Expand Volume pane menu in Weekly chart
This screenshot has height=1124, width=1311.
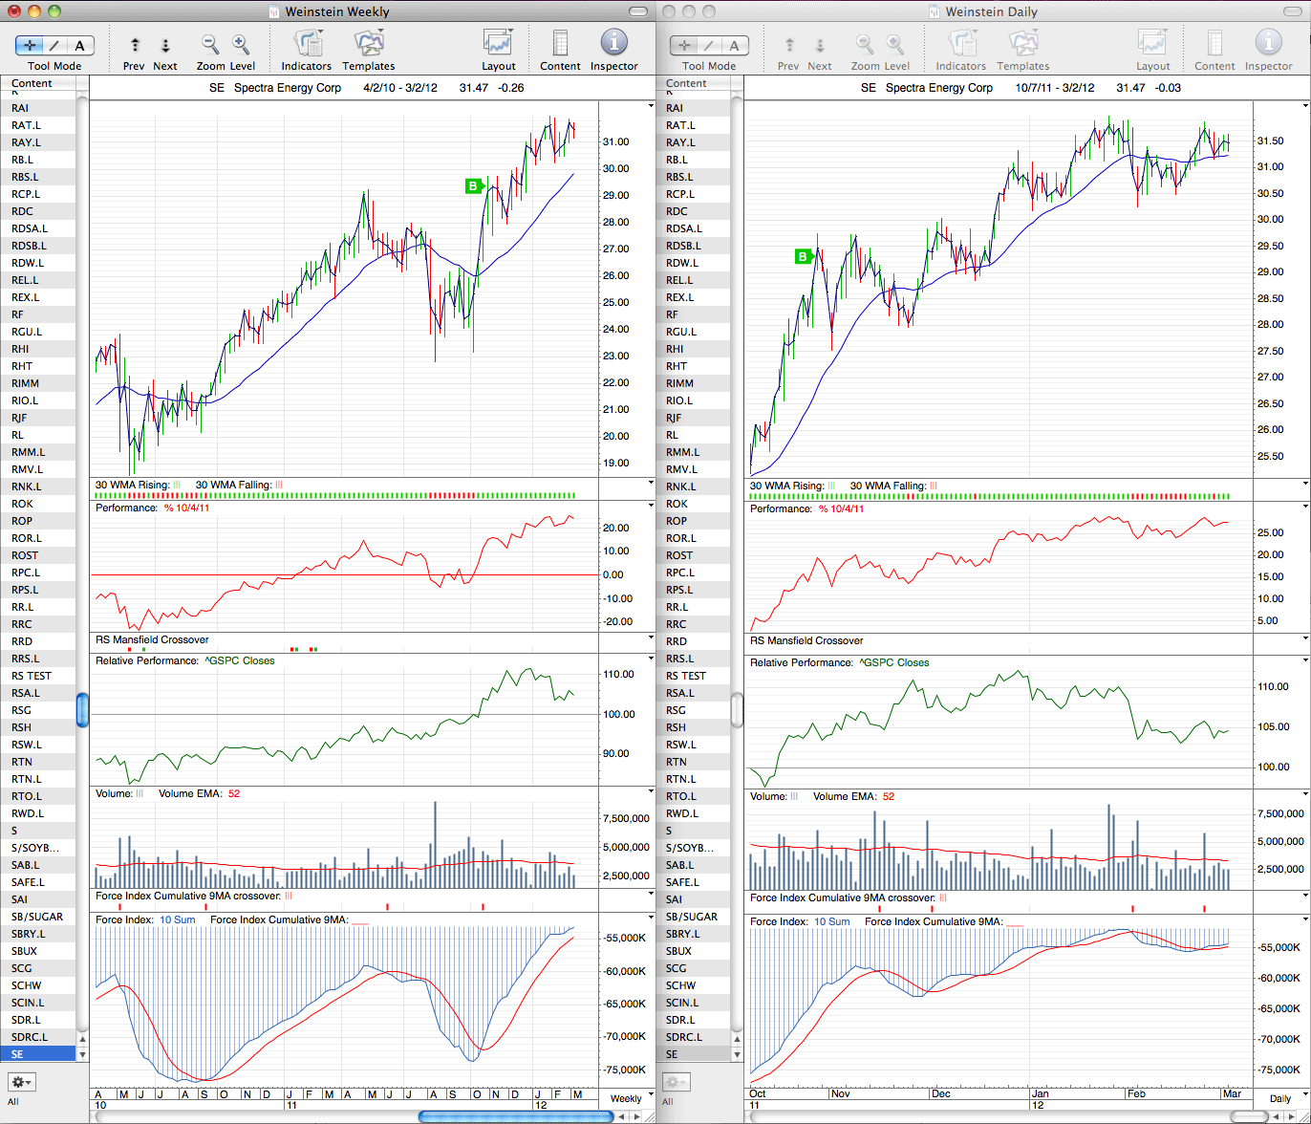pos(651,793)
